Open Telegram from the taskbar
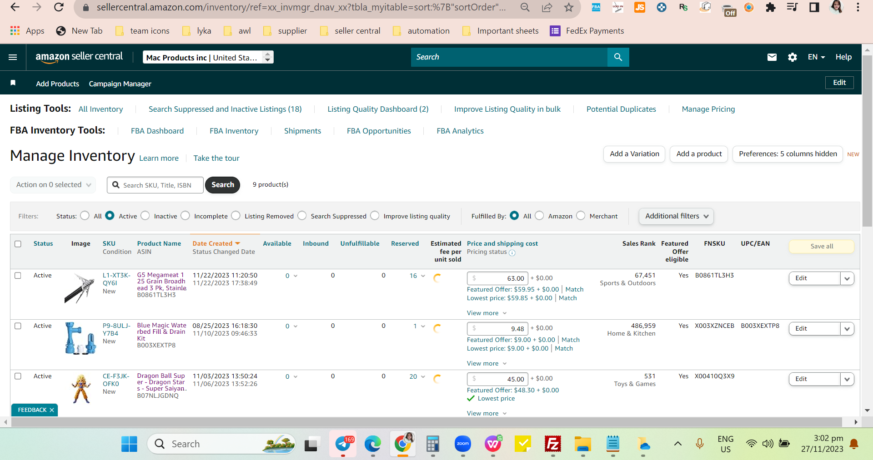 pyautogui.click(x=343, y=444)
